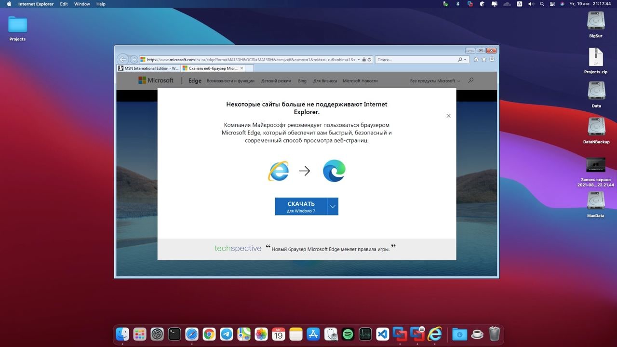Image resolution: width=617 pixels, height=347 pixels.
Task: Click Internet Explorer icon in the dock
Action: 435,334
